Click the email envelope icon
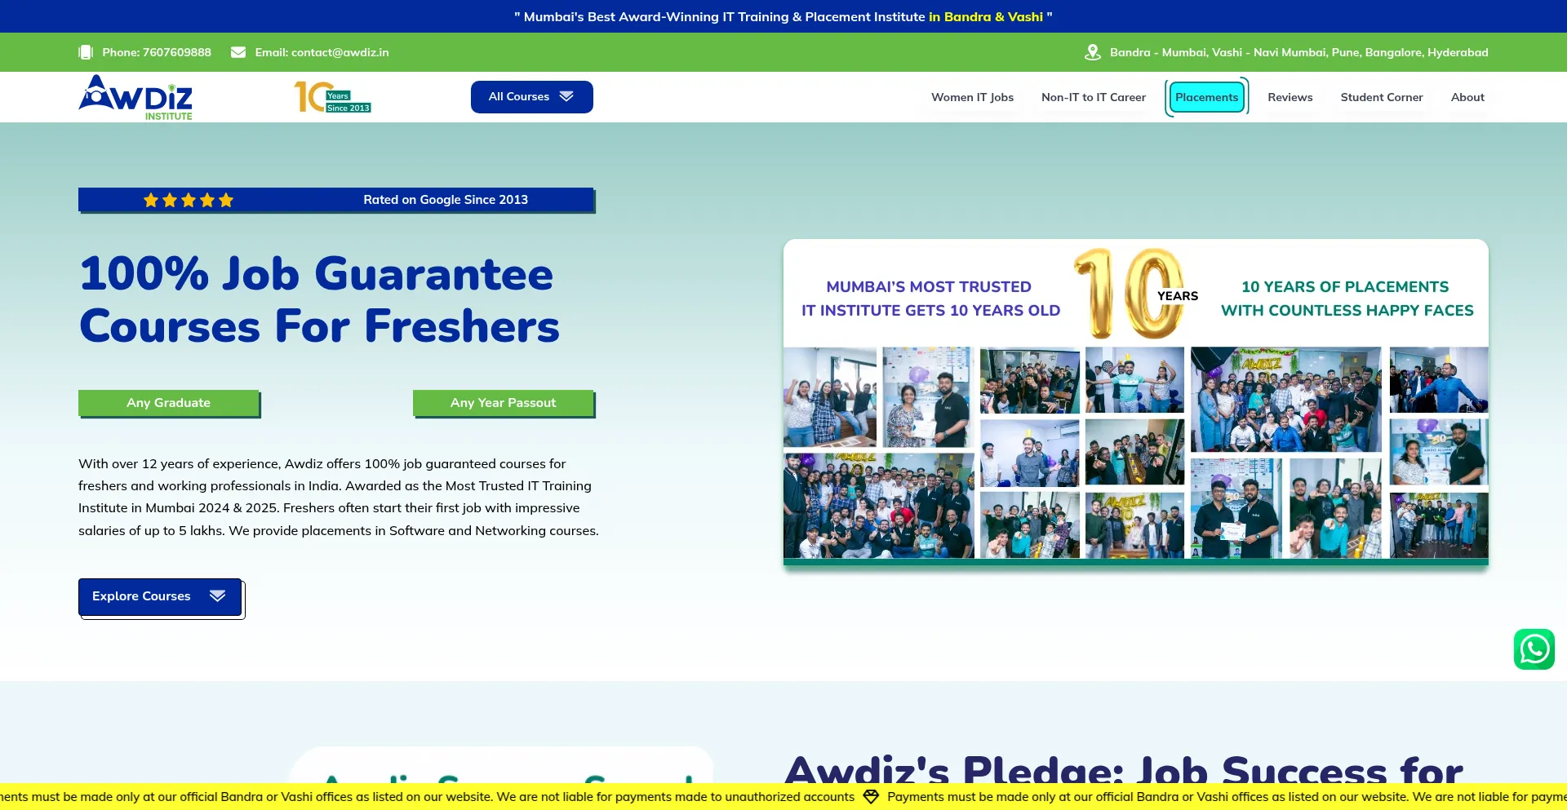The image size is (1567, 810). [x=238, y=52]
